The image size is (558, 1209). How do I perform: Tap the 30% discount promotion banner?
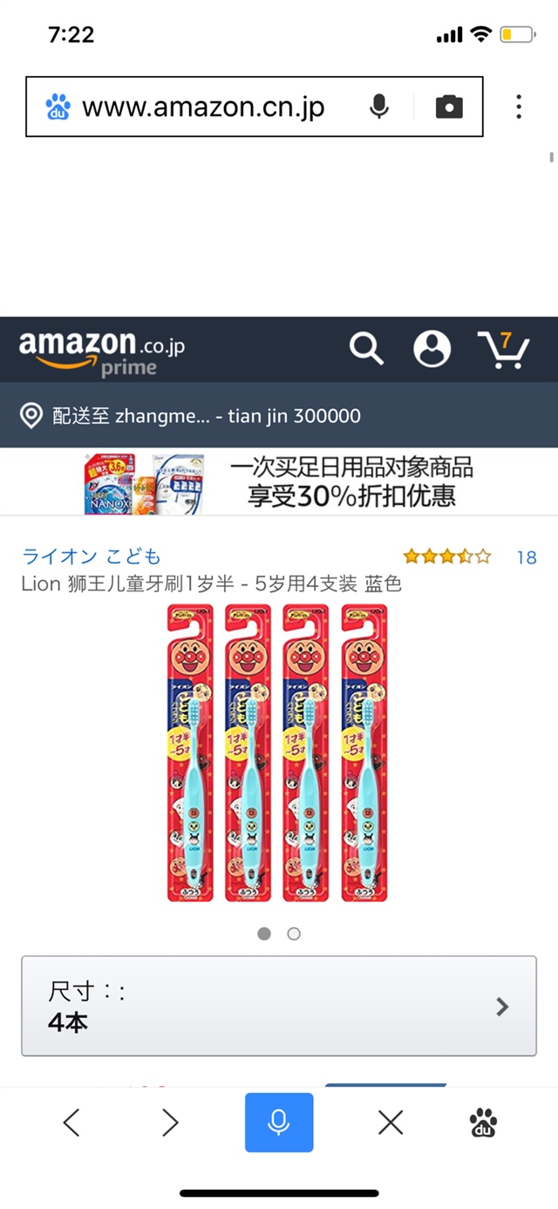[x=279, y=482]
